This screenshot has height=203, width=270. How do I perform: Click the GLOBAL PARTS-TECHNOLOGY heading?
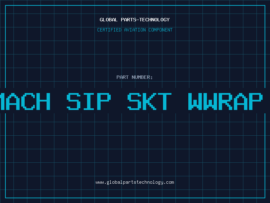coord(135,20)
